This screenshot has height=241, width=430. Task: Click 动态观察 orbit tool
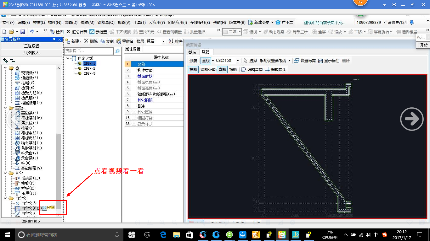[x=274, y=32]
